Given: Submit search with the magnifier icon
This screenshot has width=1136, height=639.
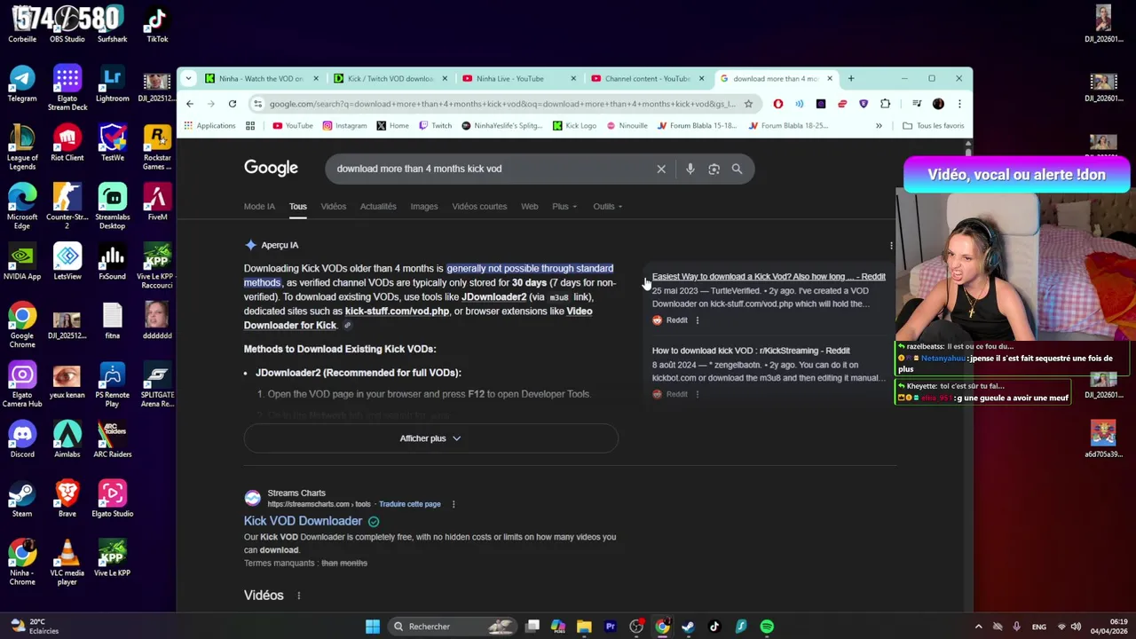Looking at the screenshot, I should click(x=737, y=169).
